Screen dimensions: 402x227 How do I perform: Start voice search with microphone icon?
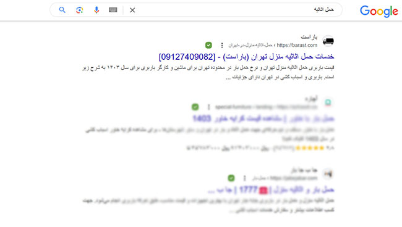(96, 10)
